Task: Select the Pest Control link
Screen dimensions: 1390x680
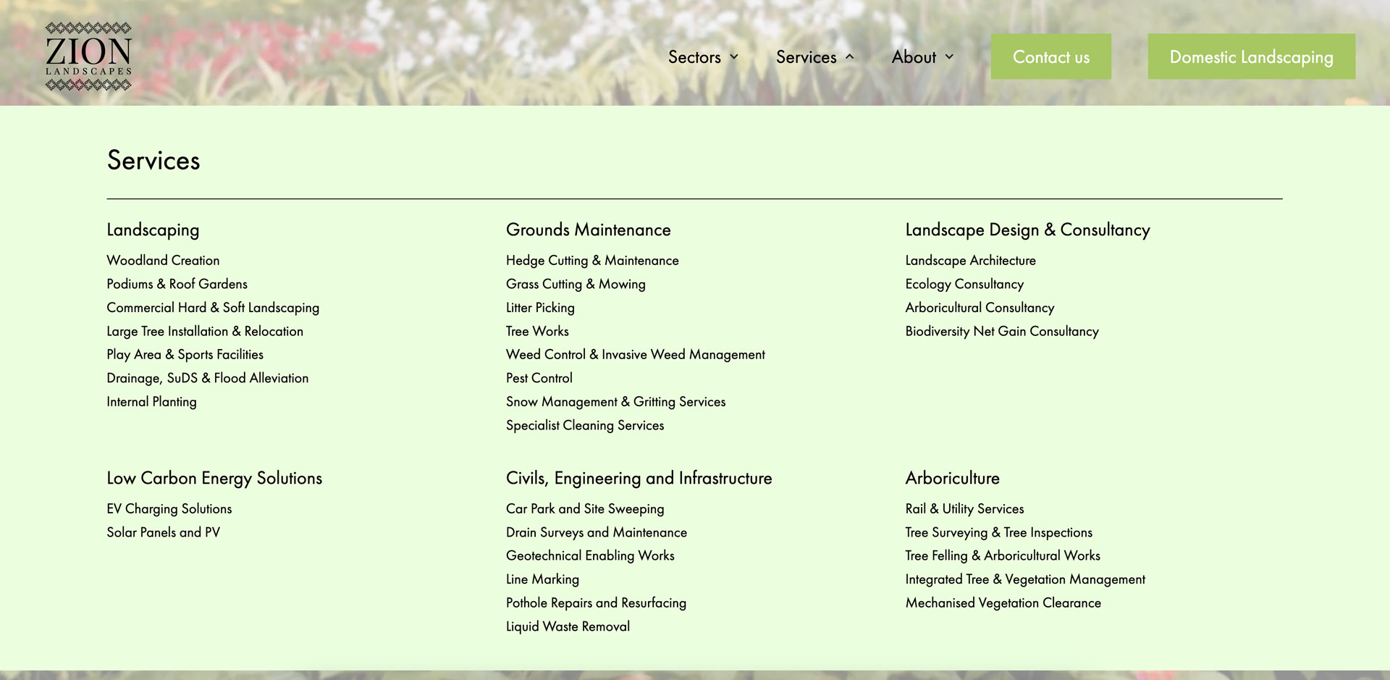Action: tap(539, 378)
